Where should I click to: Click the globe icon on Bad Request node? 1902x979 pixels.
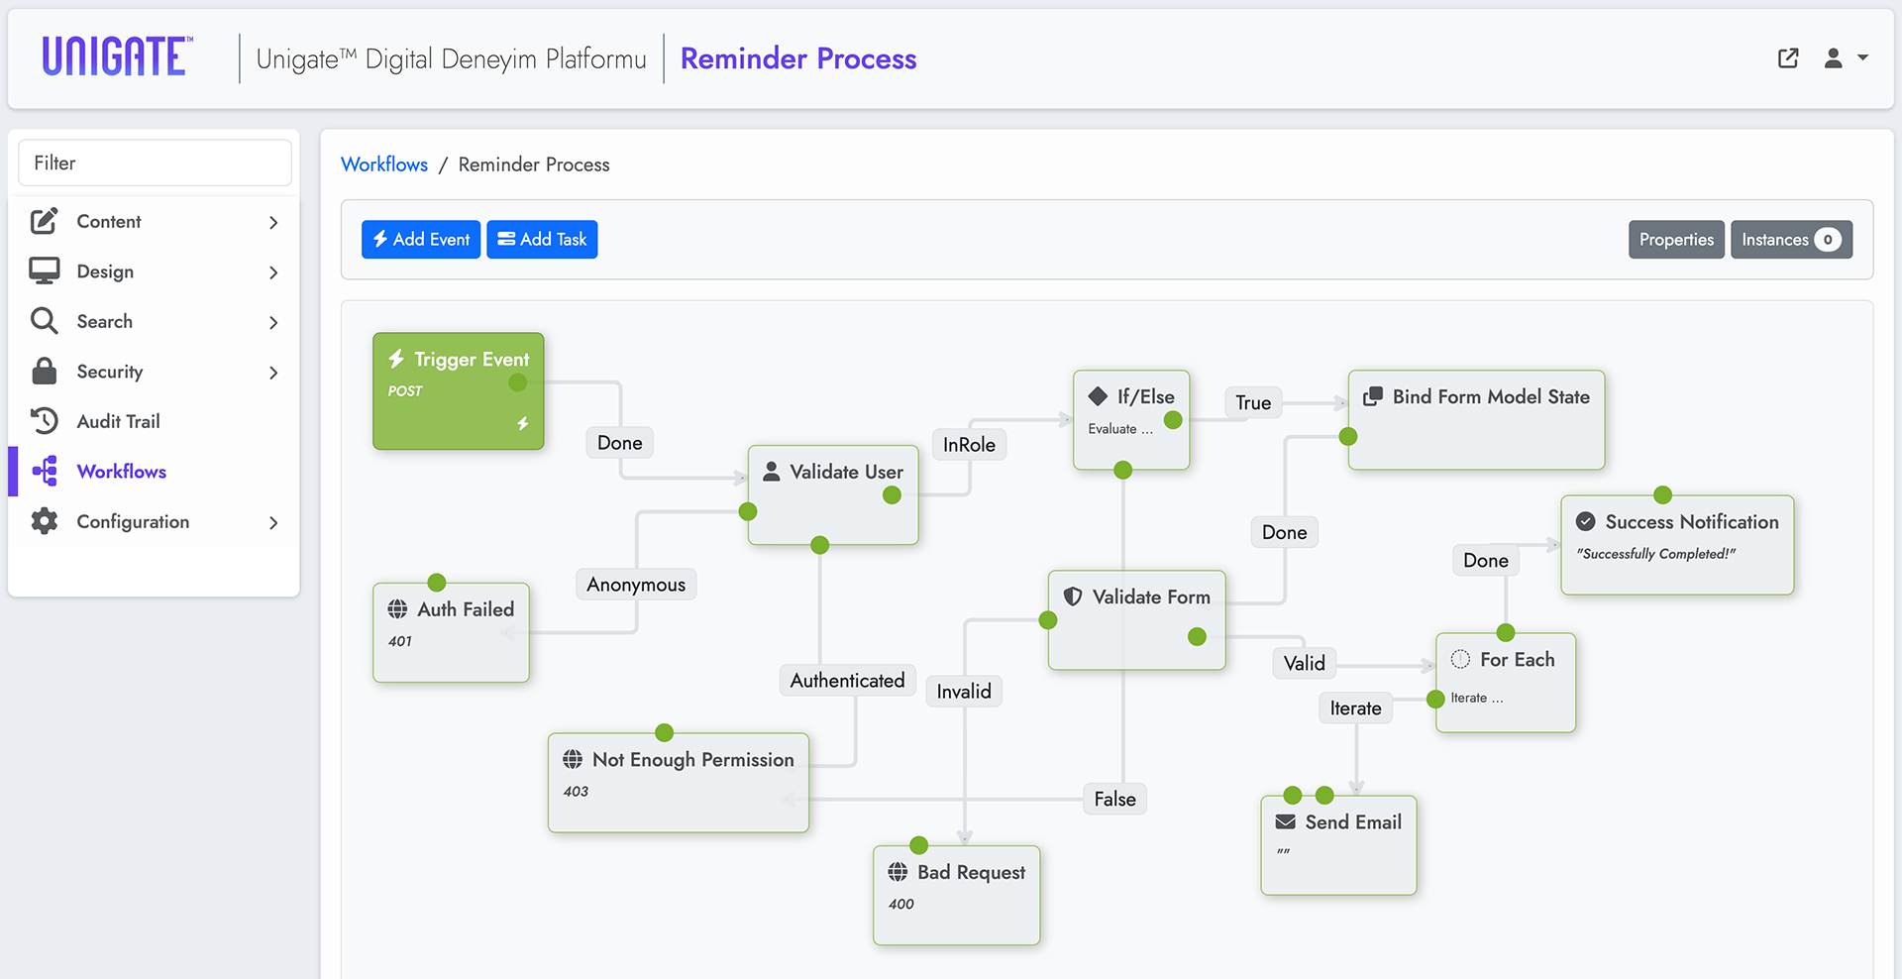898,871
